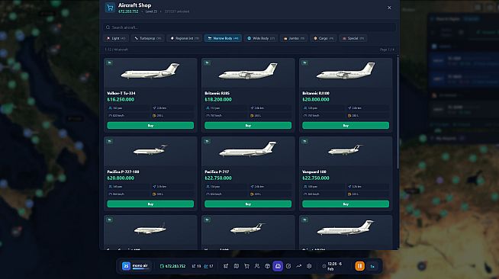Viewport: 499px width, 279px height.
Task: Click the departures counter showing 11
Action: (196, 266)
